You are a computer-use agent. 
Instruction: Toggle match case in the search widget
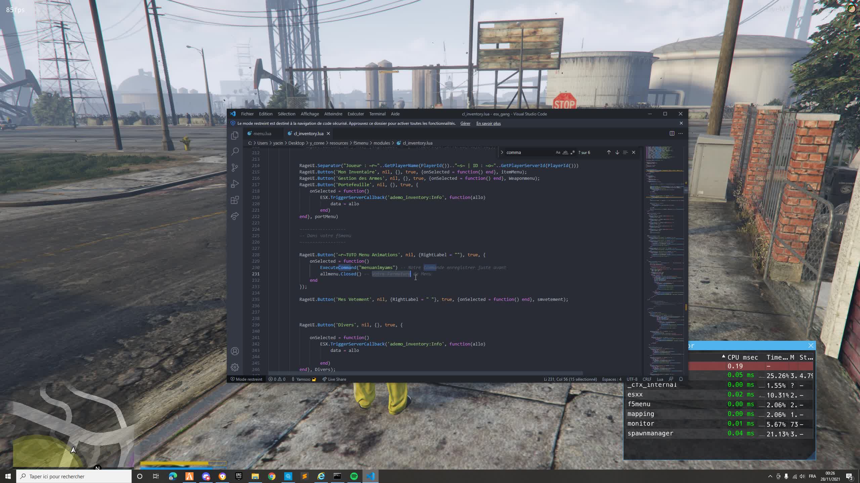(x=557, y=152)
